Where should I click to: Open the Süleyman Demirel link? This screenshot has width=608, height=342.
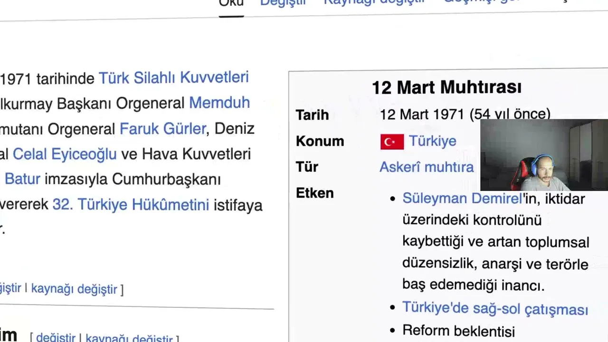(x=462, y=198)
